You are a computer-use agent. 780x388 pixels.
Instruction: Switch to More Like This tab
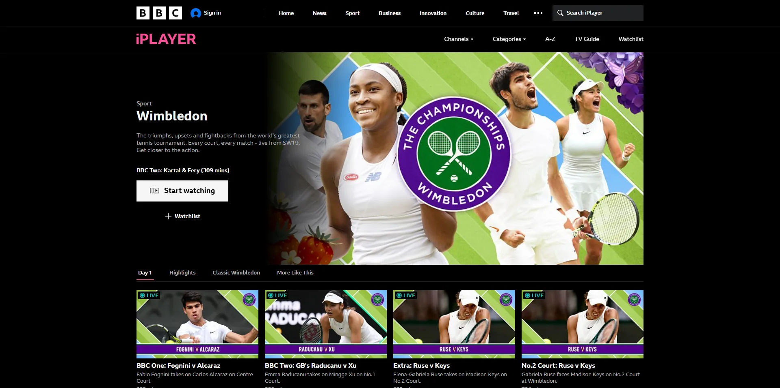(295, 272)
